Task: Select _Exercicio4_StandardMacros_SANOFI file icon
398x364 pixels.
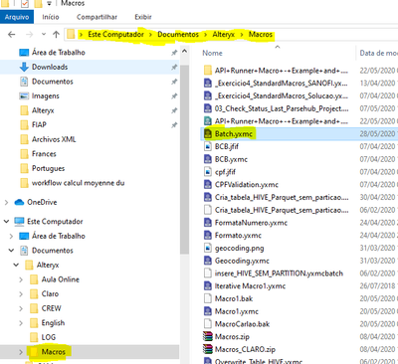Action: click(x=208, y=83)
